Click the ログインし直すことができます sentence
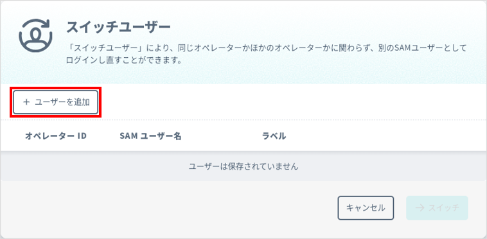The width and height of the screenshot is (487, 239). coord(123,60)
